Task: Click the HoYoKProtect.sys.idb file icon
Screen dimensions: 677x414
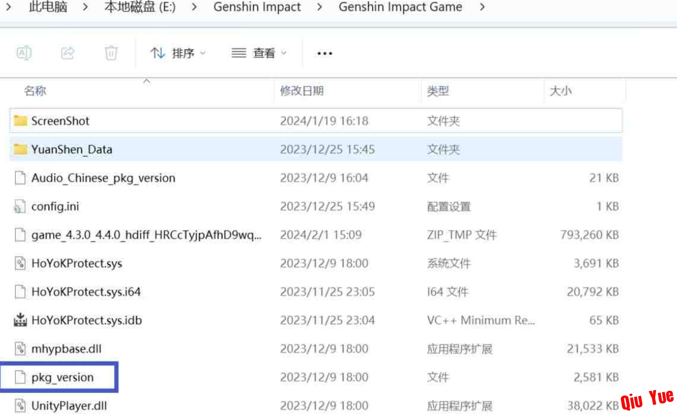Action: 20,320
